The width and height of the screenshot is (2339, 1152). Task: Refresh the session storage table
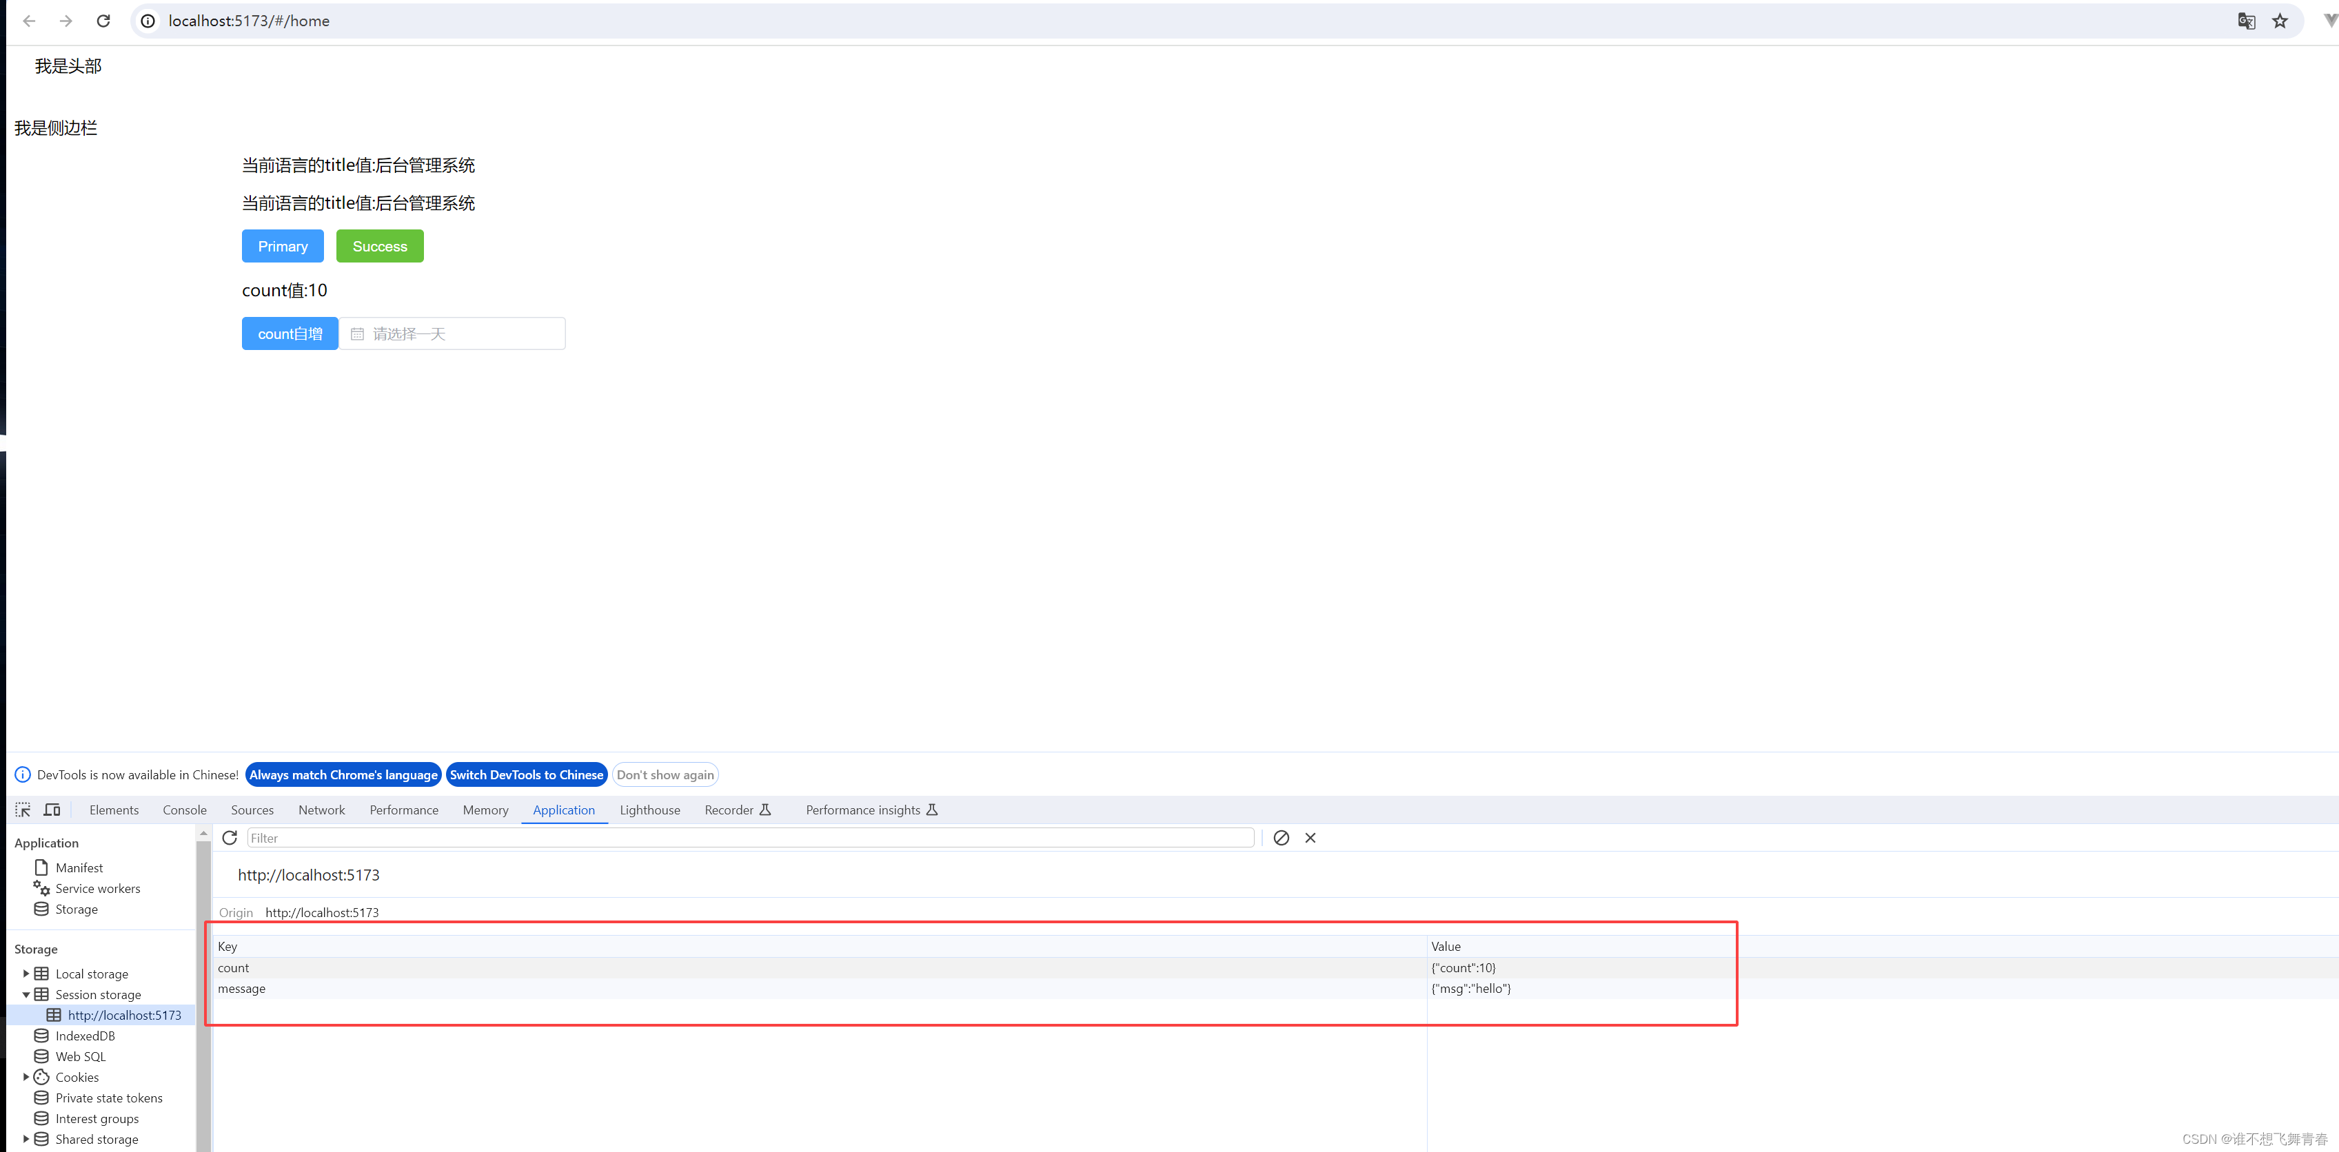(230, 838)
